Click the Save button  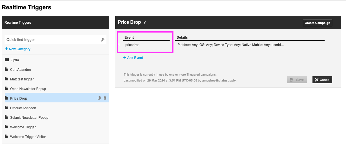[297, 80]
